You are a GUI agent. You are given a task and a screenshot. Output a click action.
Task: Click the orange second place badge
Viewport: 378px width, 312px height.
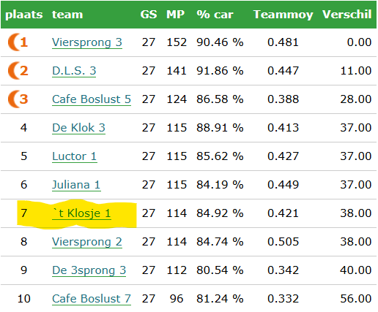(x=18, y=71)
